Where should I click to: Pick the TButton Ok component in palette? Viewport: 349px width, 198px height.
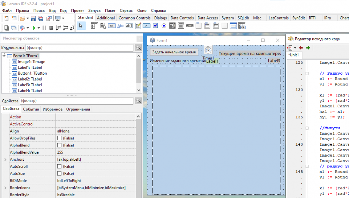pyautogui.click(x=112, y=25)
